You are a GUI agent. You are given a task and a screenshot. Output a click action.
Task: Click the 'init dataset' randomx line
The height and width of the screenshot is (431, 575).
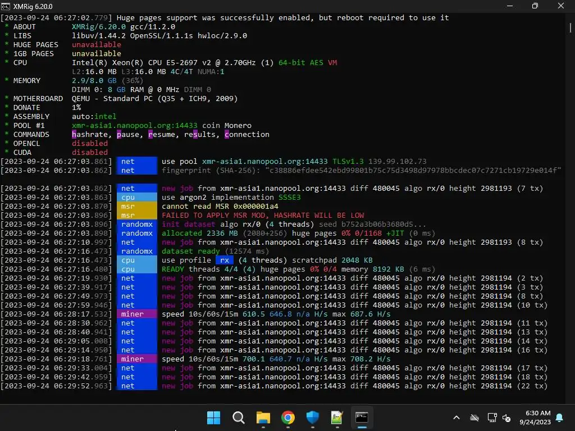(x=294, y=224)
